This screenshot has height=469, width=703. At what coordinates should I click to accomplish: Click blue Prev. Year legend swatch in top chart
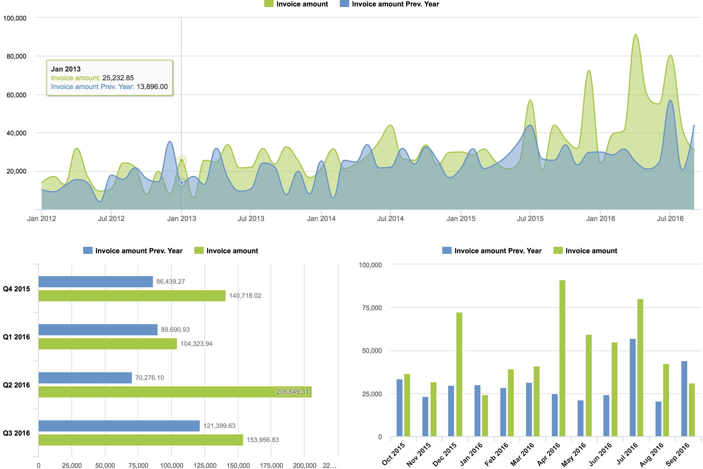pyautogui.click(x=344, y=4)
